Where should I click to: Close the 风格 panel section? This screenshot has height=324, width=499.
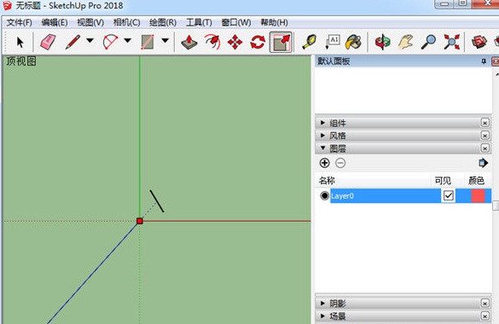click(x=484, y=136)
